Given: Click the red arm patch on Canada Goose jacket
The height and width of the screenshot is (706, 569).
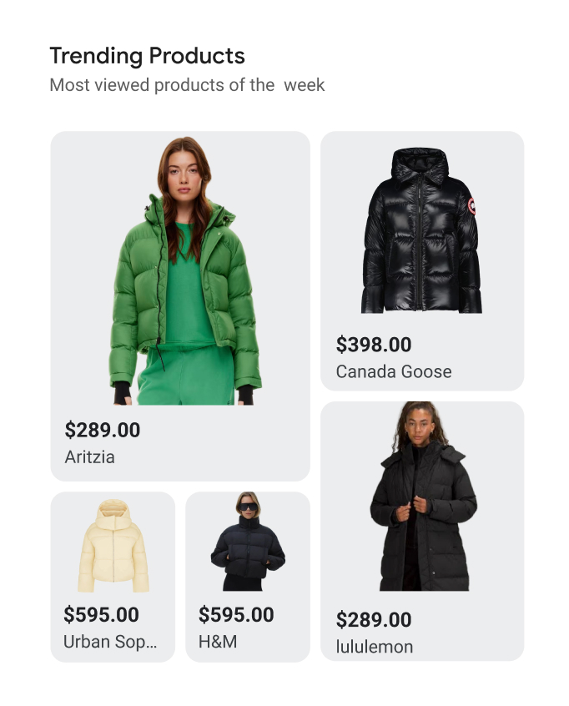Looking at the screenshot, I should click(471, 206).
